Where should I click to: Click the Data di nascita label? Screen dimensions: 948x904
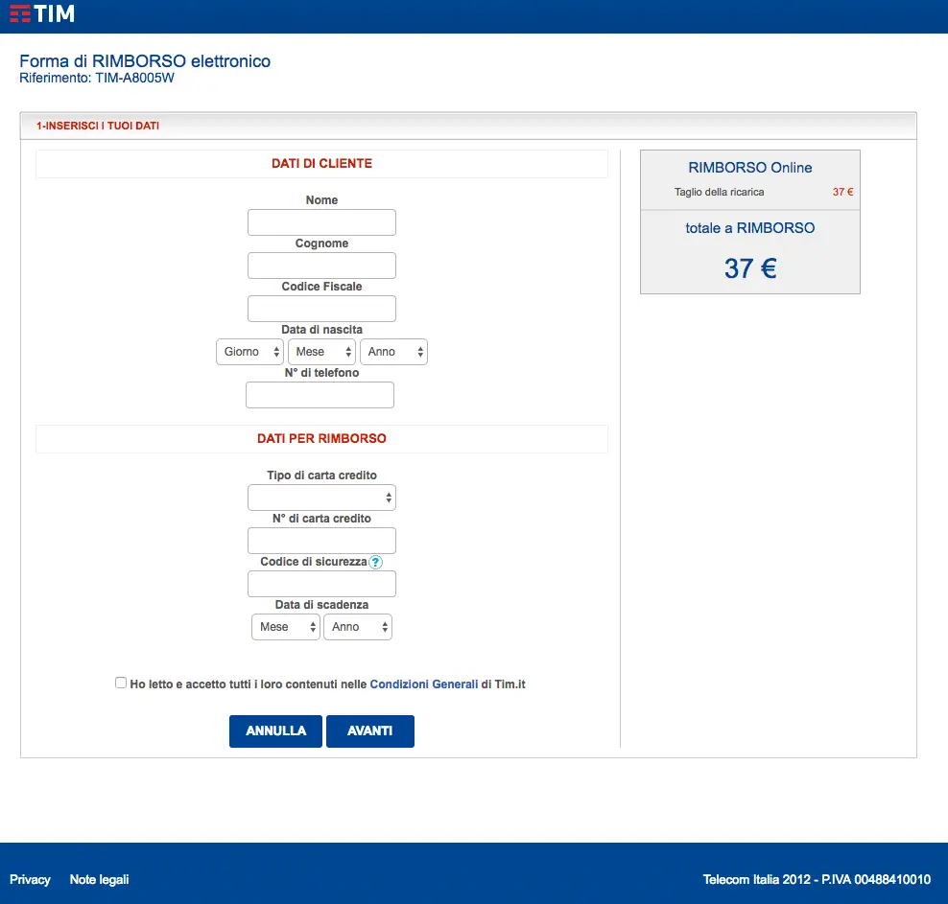tap(321, 330)
